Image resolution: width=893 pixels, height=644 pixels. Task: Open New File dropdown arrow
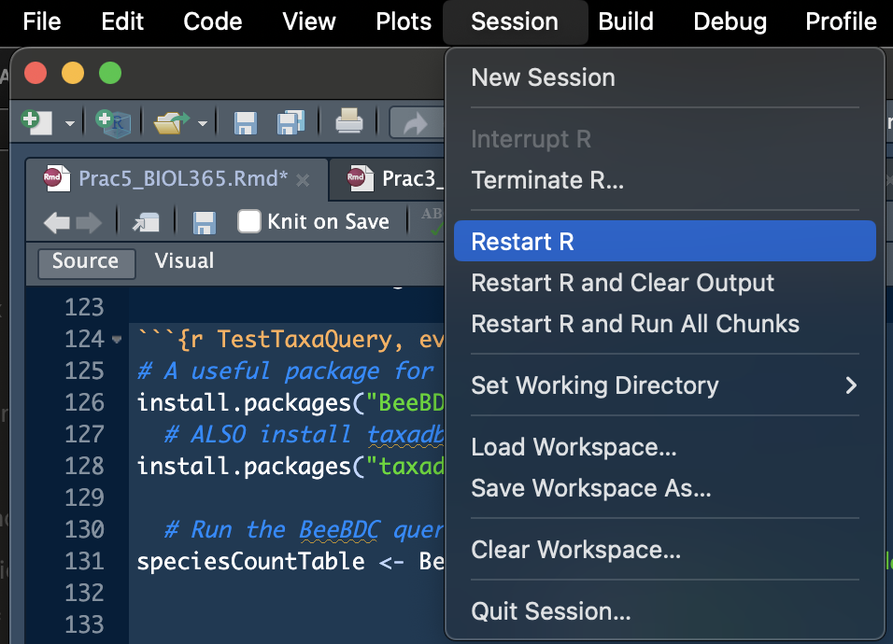coord(69,123)
